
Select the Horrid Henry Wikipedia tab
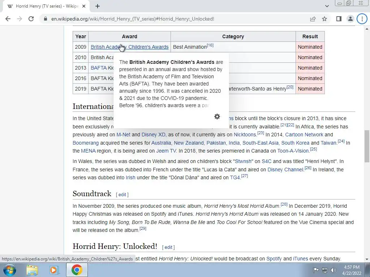(x=46, y=6)
